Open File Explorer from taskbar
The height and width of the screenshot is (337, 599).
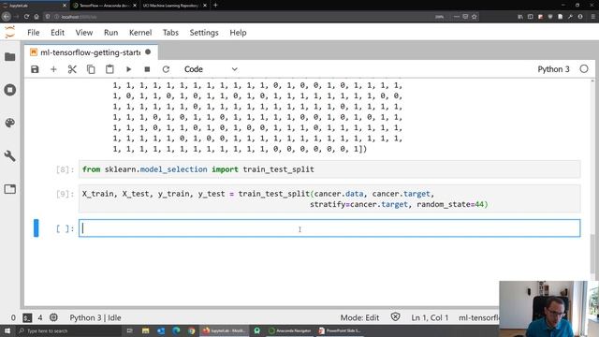pyautogui.click(x=146, y=330)
